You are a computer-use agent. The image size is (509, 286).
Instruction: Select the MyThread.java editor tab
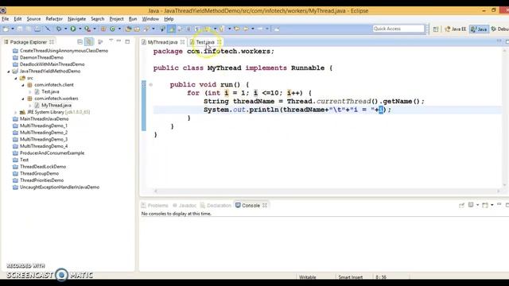click(x=162, y=42)
